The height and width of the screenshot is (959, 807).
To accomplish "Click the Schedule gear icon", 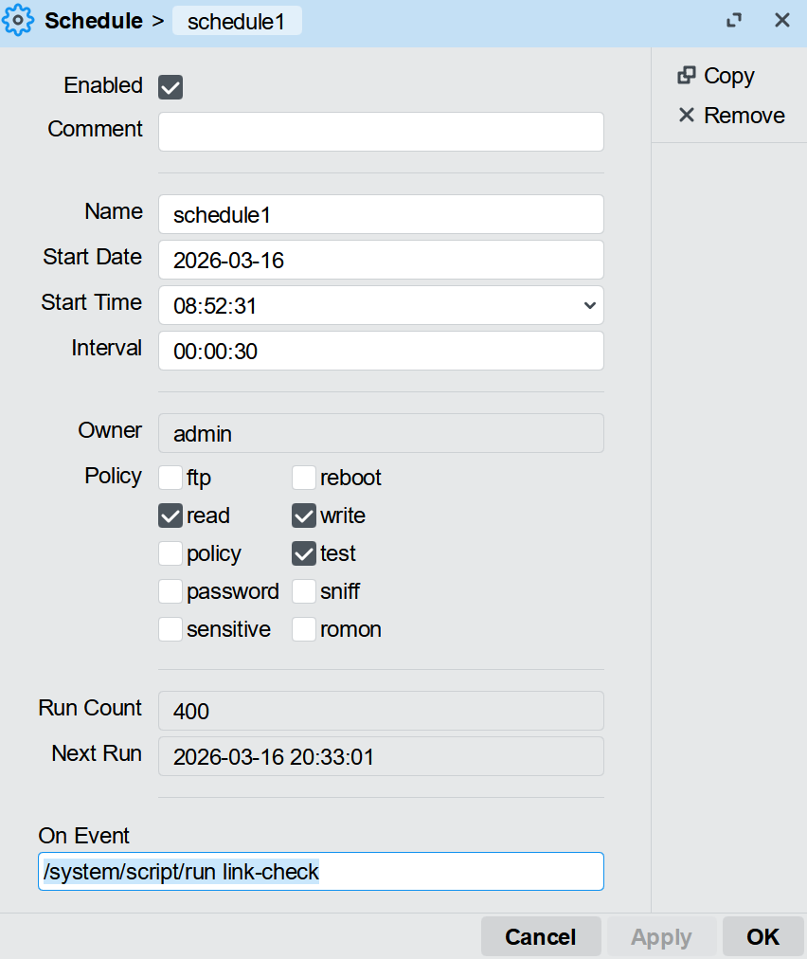I will (x=19, y=21).
